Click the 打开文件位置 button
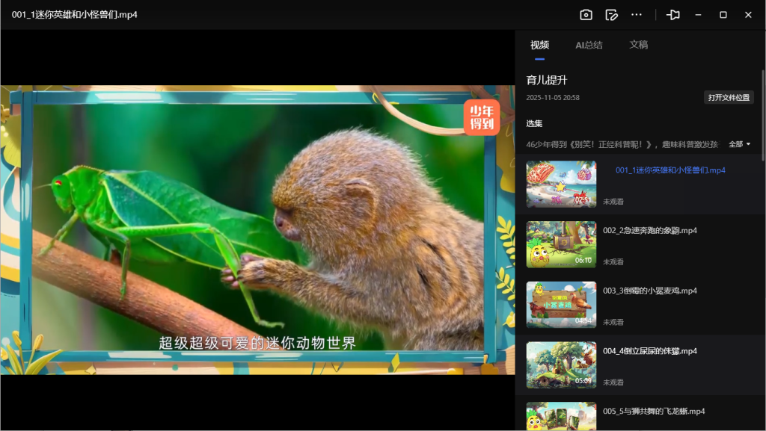 click(729, 98)
